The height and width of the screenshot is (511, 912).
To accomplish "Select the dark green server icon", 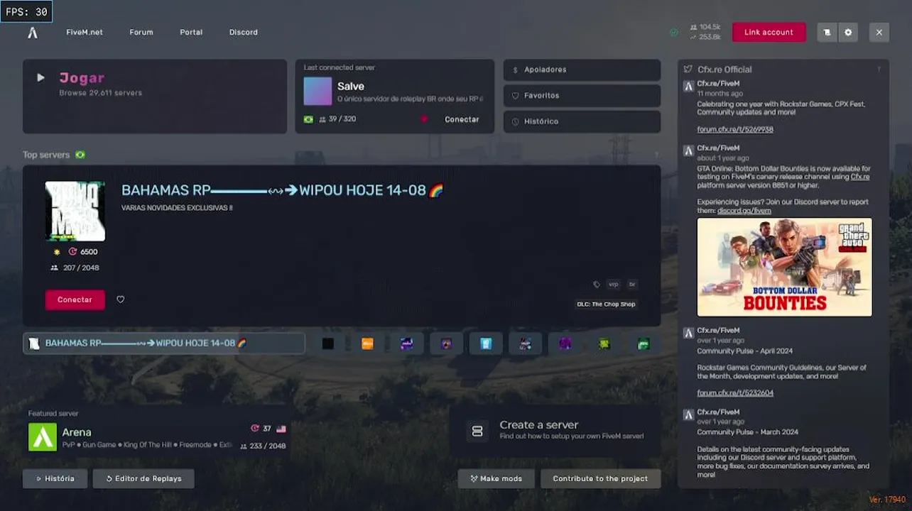I will [644, 344].
